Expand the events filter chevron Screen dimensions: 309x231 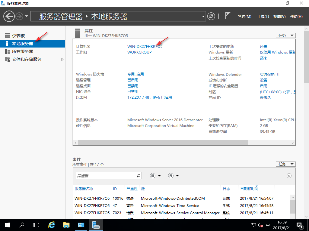[289, 176]
